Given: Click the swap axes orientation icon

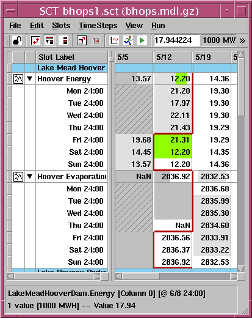Looking at the screenshot, I should [35, 40].
